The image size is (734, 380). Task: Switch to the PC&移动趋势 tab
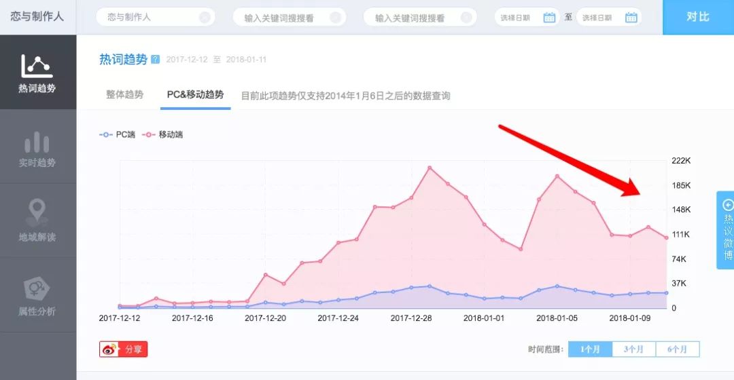click(x=195, y=95)
